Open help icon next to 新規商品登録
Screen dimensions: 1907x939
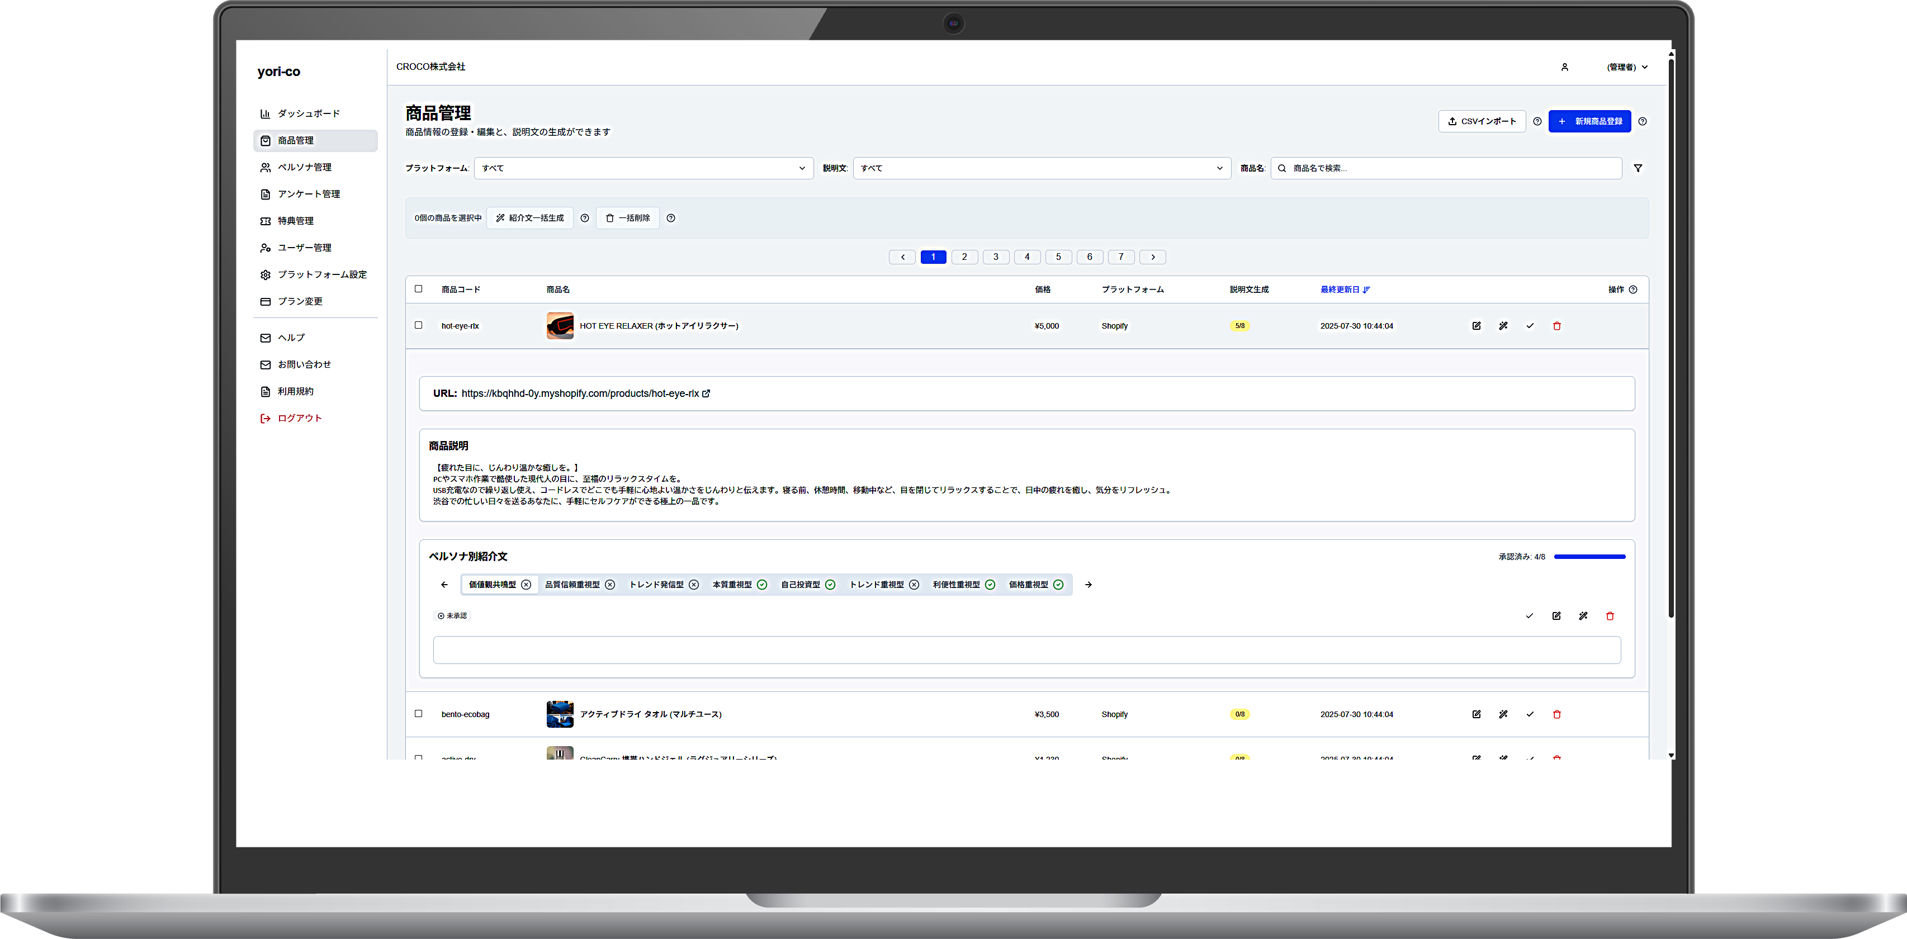(x=1642, y=121)
